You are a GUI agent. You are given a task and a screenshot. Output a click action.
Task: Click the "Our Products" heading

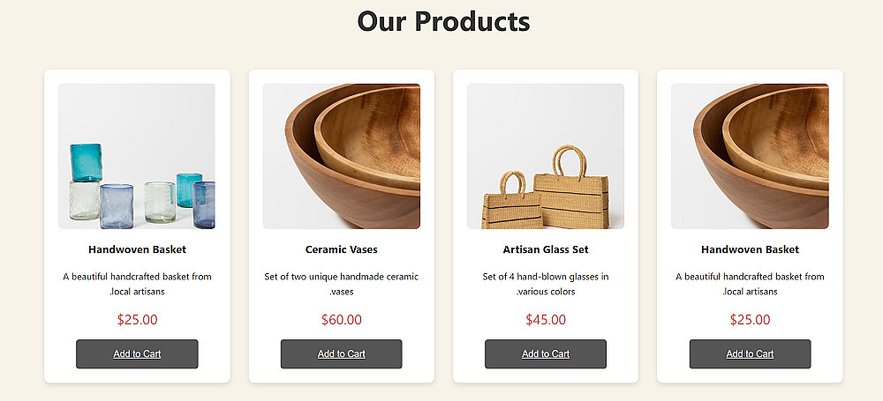click(443, 20)
